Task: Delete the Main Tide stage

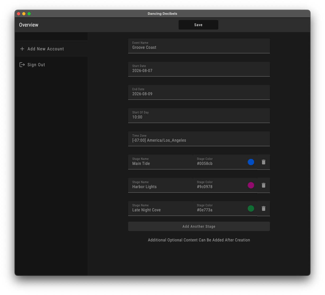Action: [x=263, y=162]
